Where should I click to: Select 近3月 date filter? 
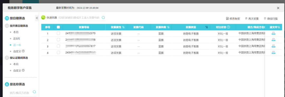[x=17, y=38]
